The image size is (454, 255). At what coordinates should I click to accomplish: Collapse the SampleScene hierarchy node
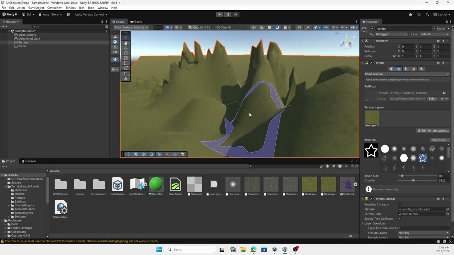(x=9, y=31)
